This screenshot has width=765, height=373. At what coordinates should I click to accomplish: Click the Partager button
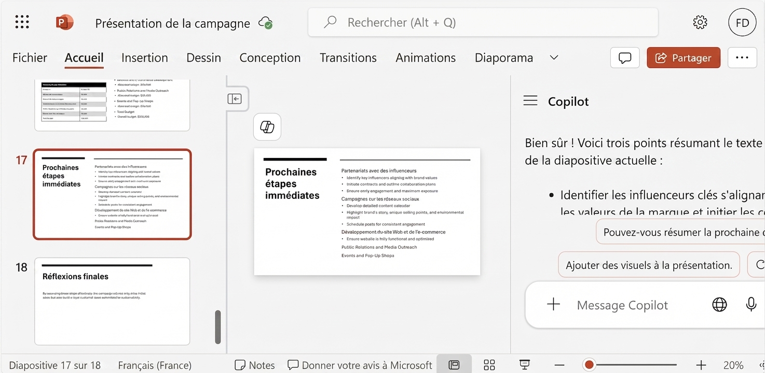[x=684, y=58]
